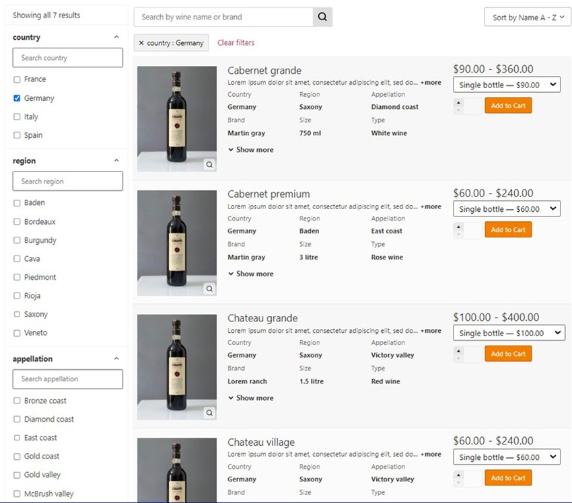The height and width of the screenshot is (503, 572).
Task: Add Cabernet premium to cart
Action: tap(508, 229)
